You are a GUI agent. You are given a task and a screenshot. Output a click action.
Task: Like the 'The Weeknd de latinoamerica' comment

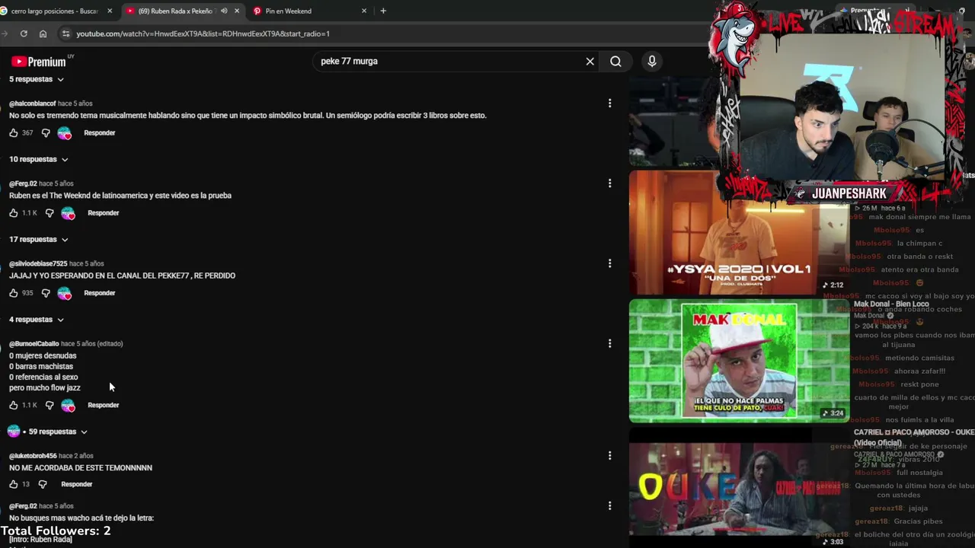[x=13, y=213]
